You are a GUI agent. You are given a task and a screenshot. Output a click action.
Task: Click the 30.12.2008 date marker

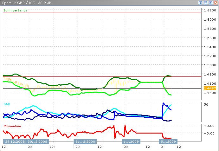point(37,141)
